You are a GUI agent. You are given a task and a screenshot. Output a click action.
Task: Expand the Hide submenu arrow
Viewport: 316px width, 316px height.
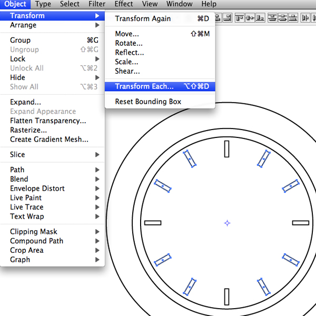[97, 77]
